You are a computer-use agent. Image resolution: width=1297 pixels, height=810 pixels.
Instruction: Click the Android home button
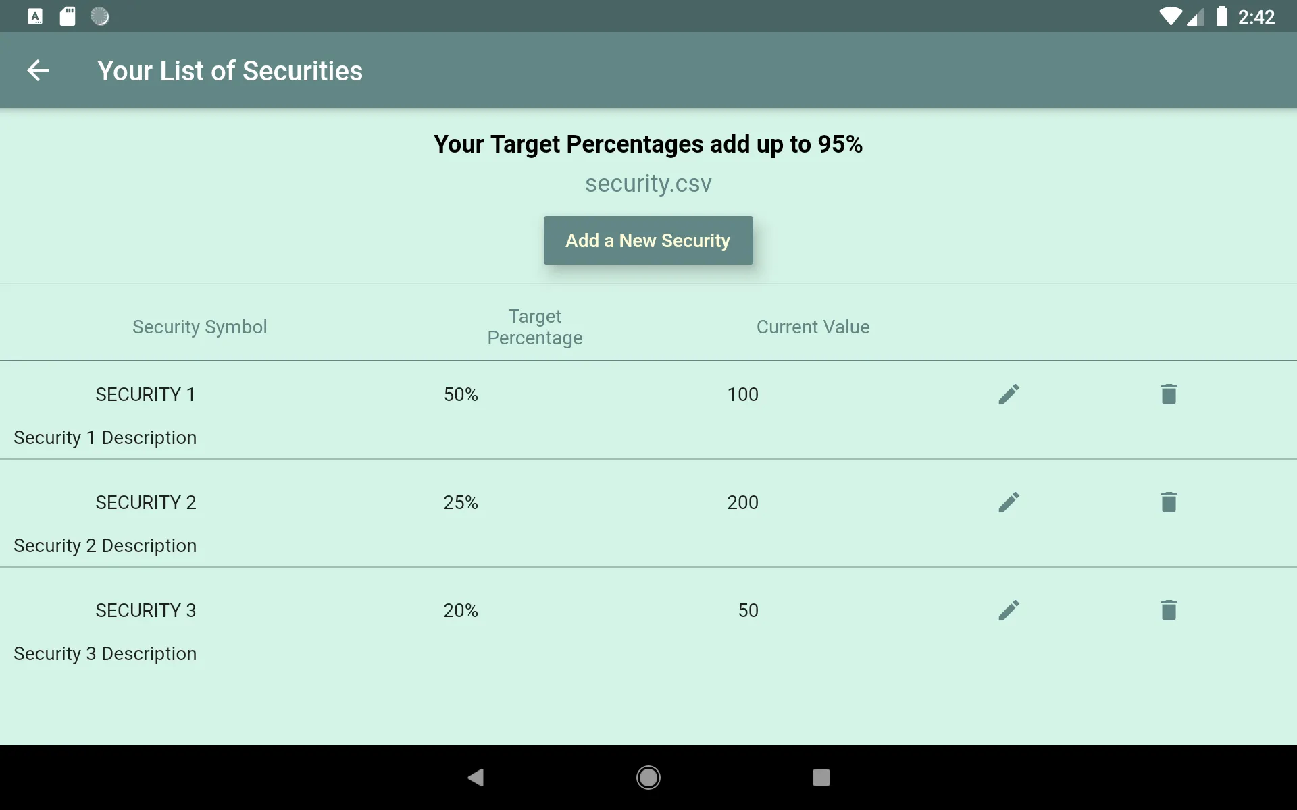coord(648,776)
